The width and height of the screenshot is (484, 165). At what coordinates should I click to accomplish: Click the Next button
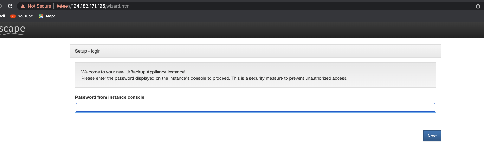tap(432, 136)
